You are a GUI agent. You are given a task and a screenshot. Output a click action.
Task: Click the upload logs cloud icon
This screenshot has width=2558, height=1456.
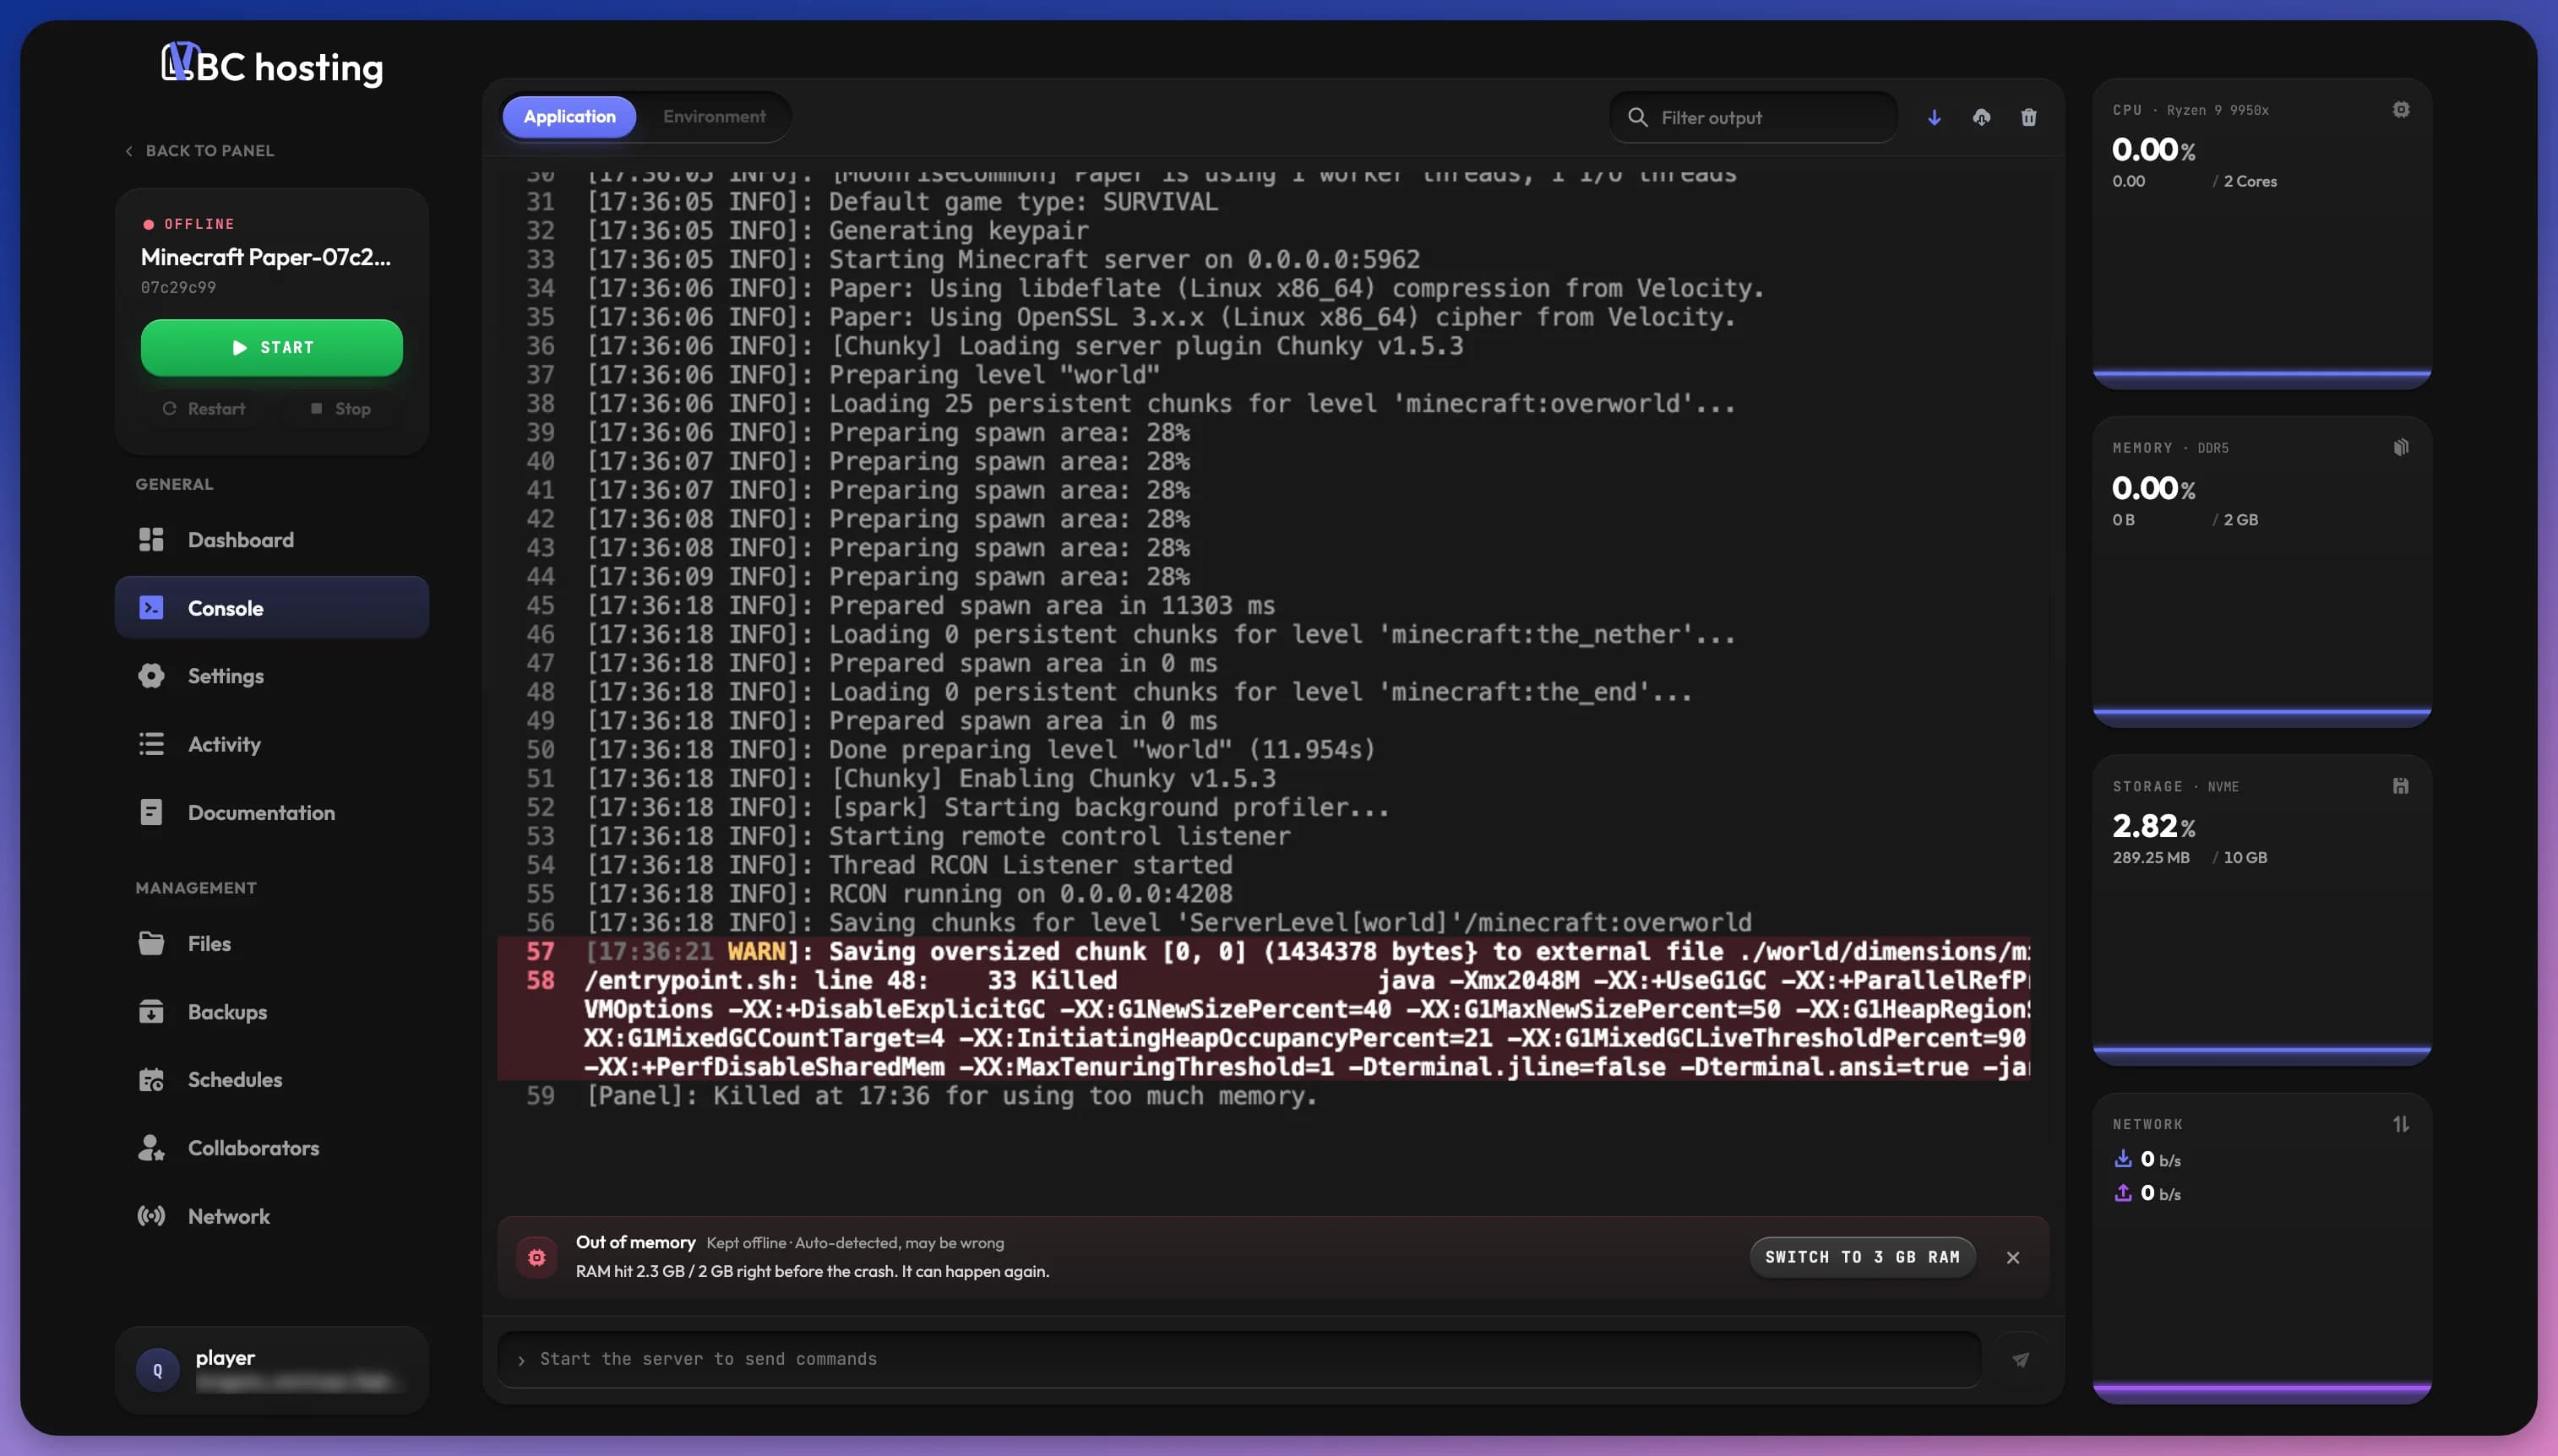1981,117
